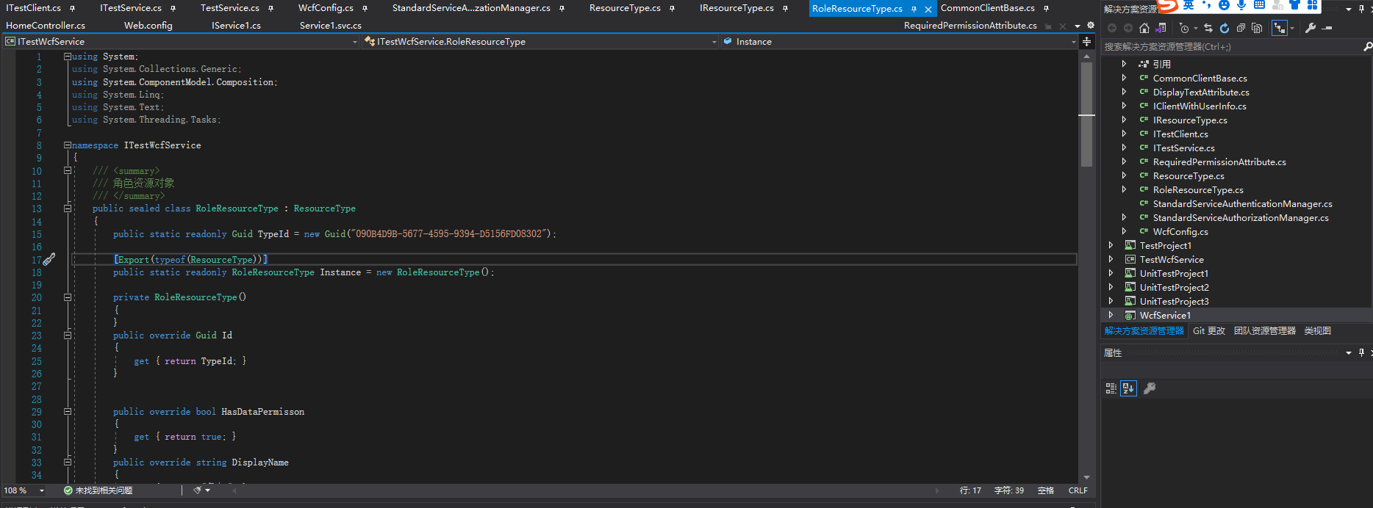Switch to 类视图 tab
The width and height of the screenshot is (1373, 508).
click(1318, 331)
